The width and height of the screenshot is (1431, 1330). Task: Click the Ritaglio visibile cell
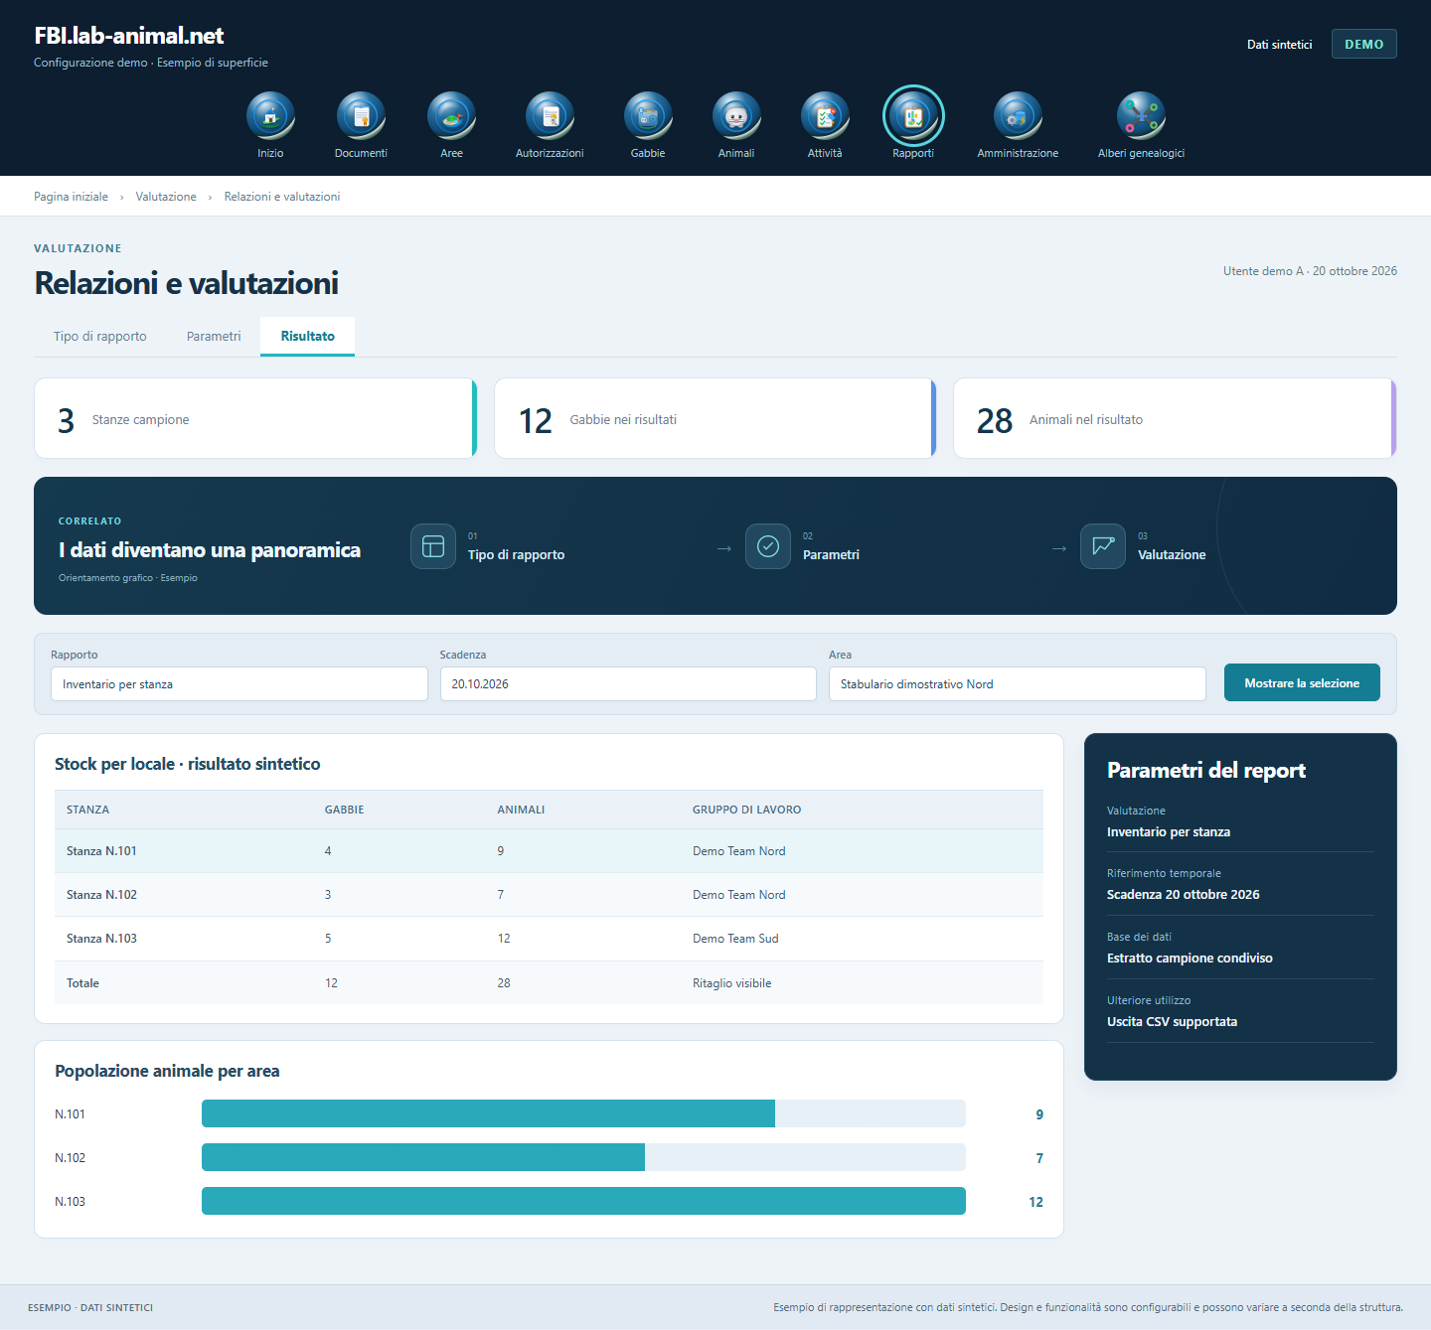point(731,983)
